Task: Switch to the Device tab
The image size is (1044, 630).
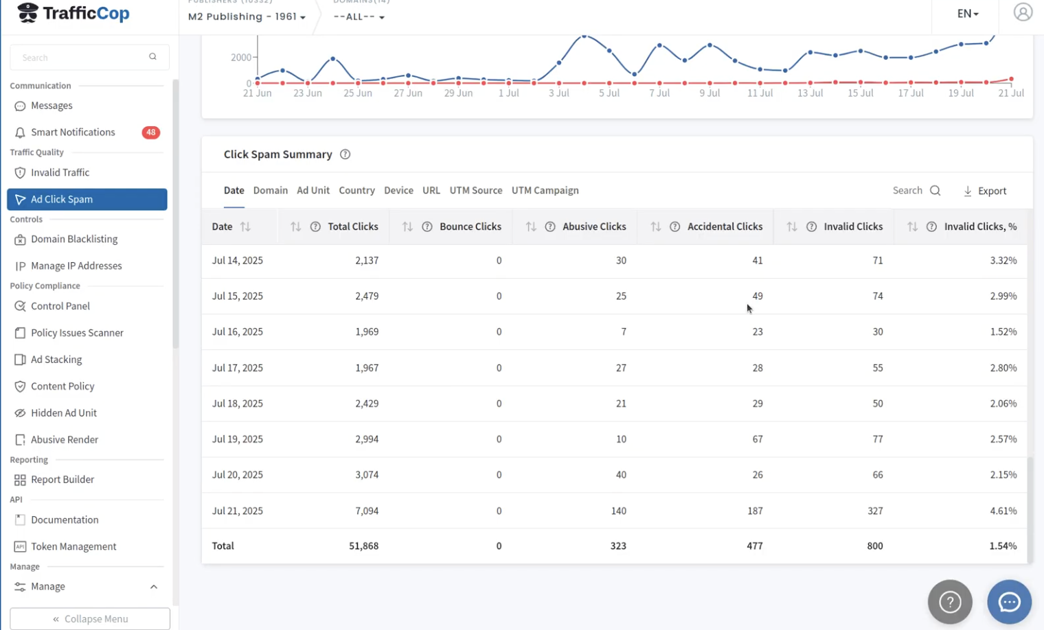Action: pos(398,191)
